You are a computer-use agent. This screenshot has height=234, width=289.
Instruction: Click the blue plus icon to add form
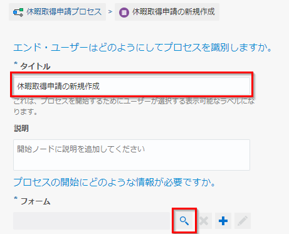point(223,221)
